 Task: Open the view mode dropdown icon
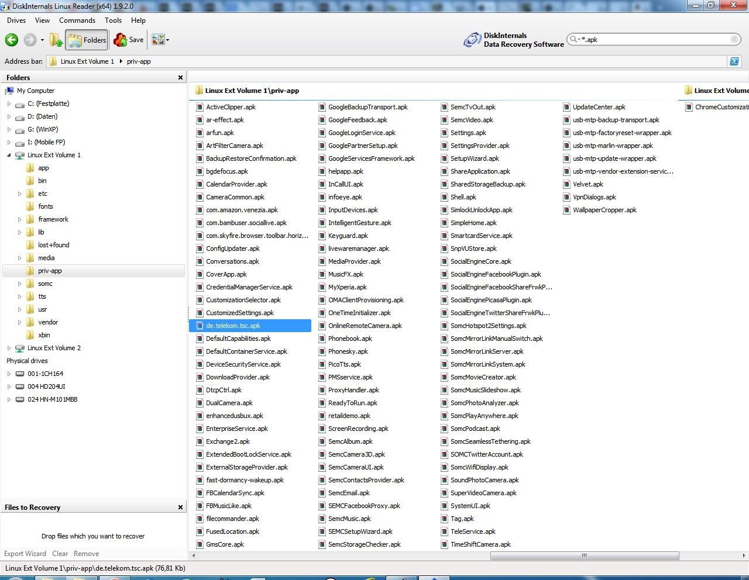160,40
